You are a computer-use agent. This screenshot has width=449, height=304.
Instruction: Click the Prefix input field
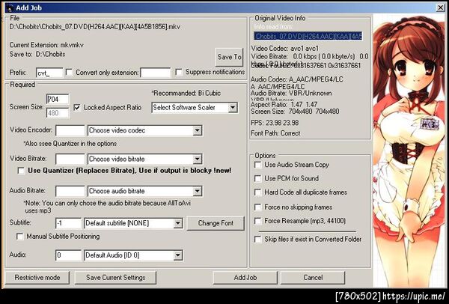49,73
